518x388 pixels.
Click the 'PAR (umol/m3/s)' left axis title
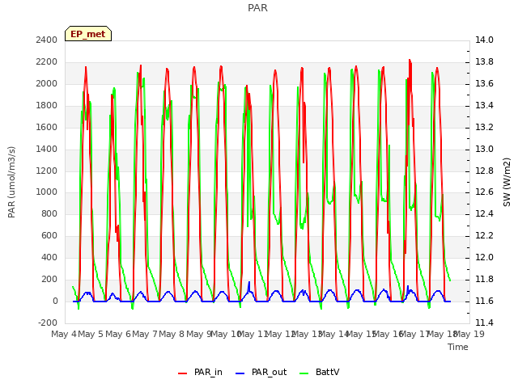(11, 182)
